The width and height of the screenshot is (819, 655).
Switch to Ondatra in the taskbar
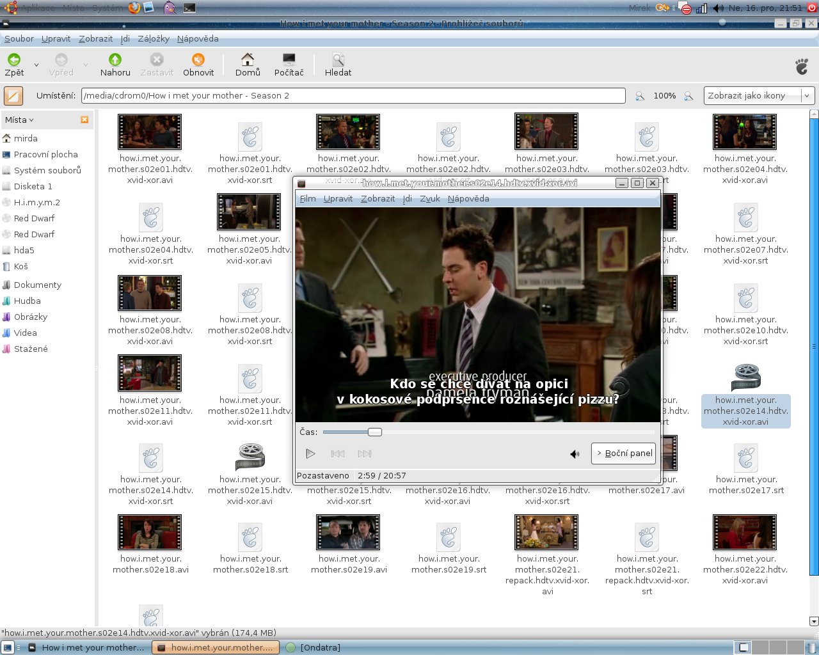pyautogui.click(x=313, y=647)
